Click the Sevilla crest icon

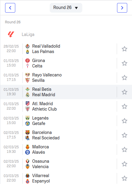28,80
